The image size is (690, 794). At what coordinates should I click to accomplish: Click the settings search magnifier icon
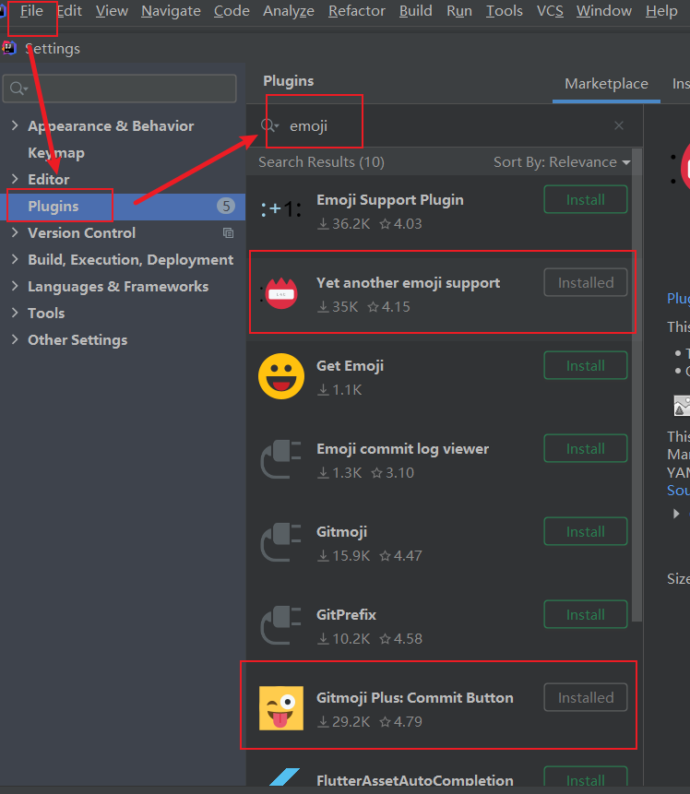(x=18, y=89)
